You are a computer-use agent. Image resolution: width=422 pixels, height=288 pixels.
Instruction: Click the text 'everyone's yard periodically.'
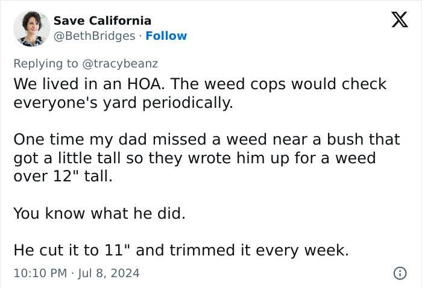point(123,102)
